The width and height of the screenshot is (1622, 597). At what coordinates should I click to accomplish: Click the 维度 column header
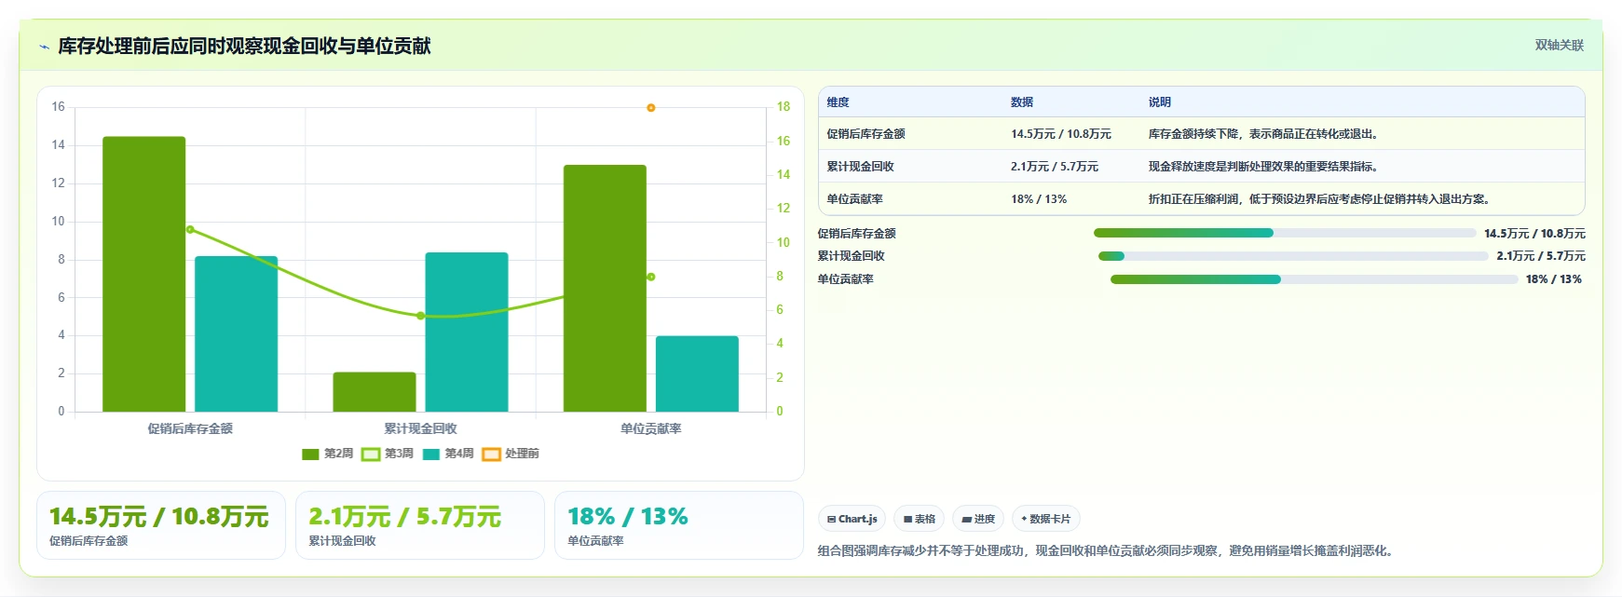pyautogui.click(x=838, y=102)
